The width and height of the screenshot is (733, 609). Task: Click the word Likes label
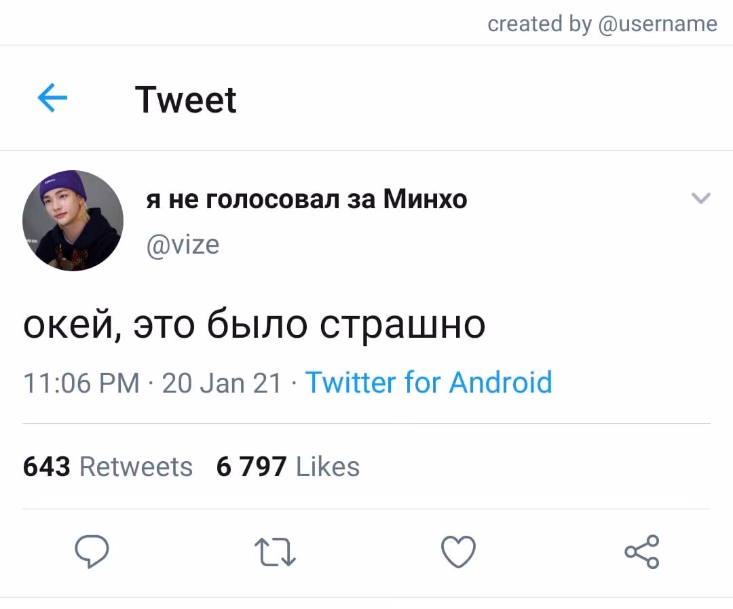pos(328,466)
